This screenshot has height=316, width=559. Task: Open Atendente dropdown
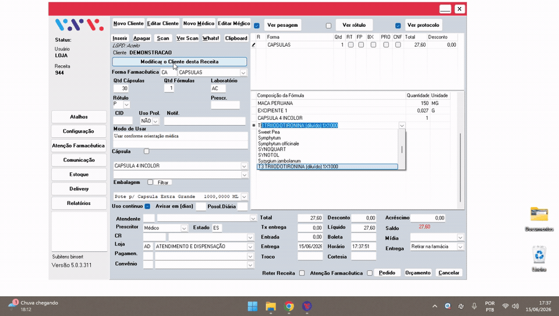[253, 218]
